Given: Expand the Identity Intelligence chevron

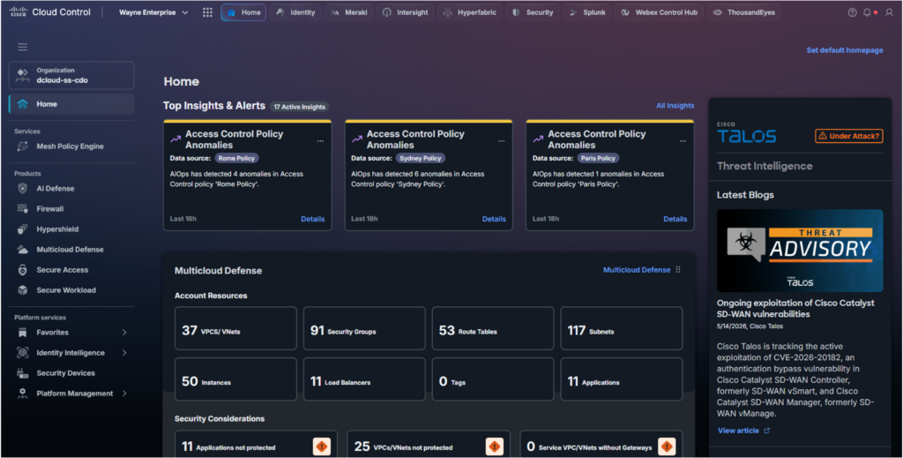Looking at the screenshot, I should [x=124, y=353].
